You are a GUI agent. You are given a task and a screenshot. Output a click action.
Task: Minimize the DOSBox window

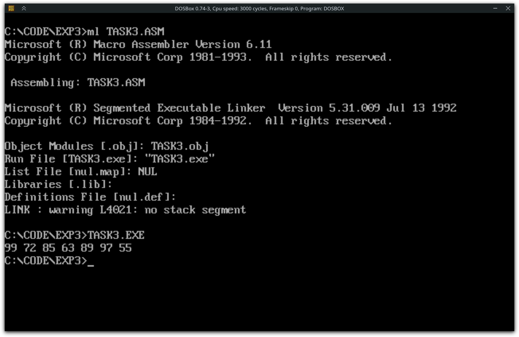click(x=495, y=8)
